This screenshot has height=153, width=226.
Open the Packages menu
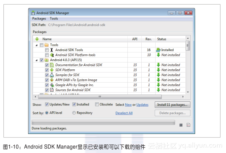click(39, 19)
